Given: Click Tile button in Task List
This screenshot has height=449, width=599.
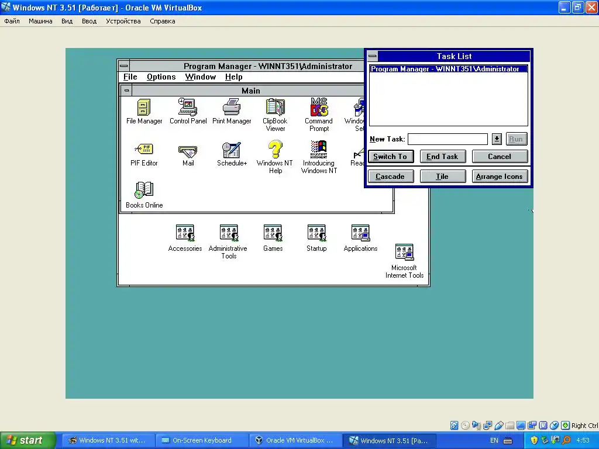Looking at the screenshot, I should [442, 177].
